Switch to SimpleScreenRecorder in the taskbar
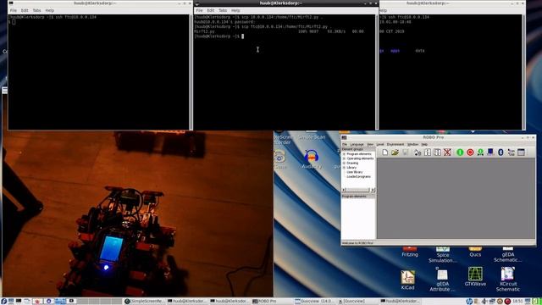The height and width of the screenshot is (305, 542). 144,302
